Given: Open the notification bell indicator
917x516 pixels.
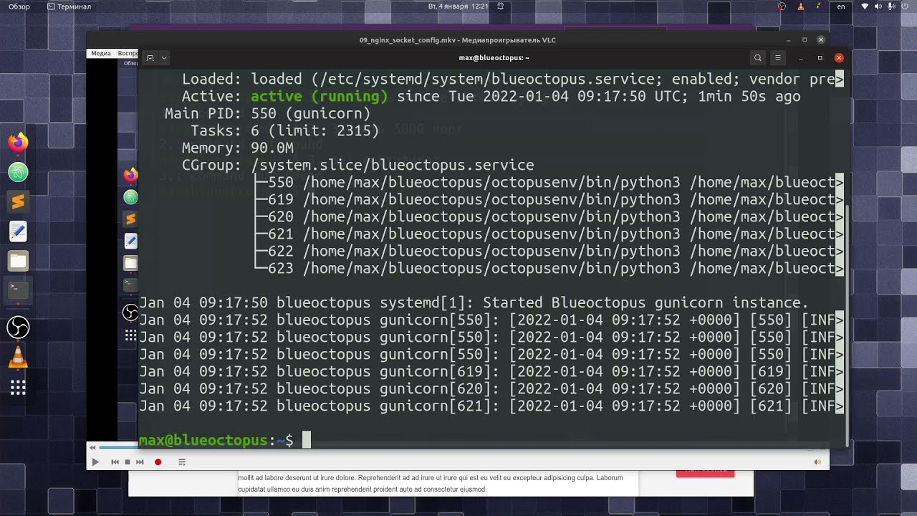Looking at the screenshot, I should [x=500, y=6].
